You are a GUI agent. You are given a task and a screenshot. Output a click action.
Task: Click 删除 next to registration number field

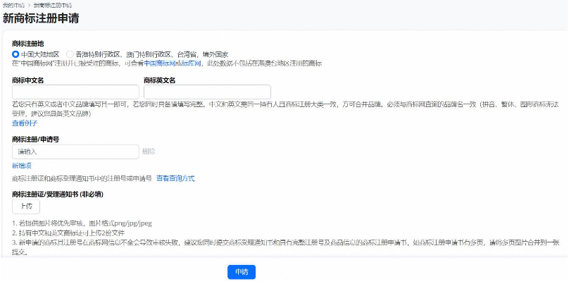(149, 152)
